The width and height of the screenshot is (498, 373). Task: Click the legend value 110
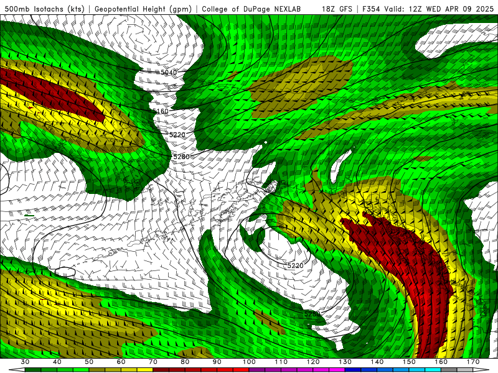point(281,362)
